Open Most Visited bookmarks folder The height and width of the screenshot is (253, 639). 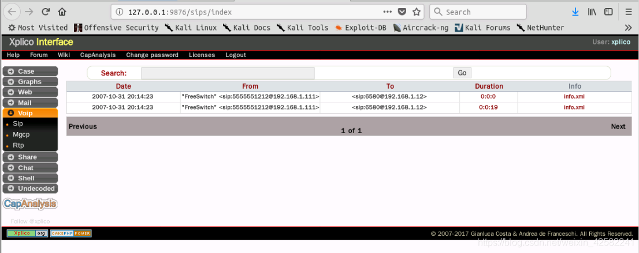tap(38, 28)
